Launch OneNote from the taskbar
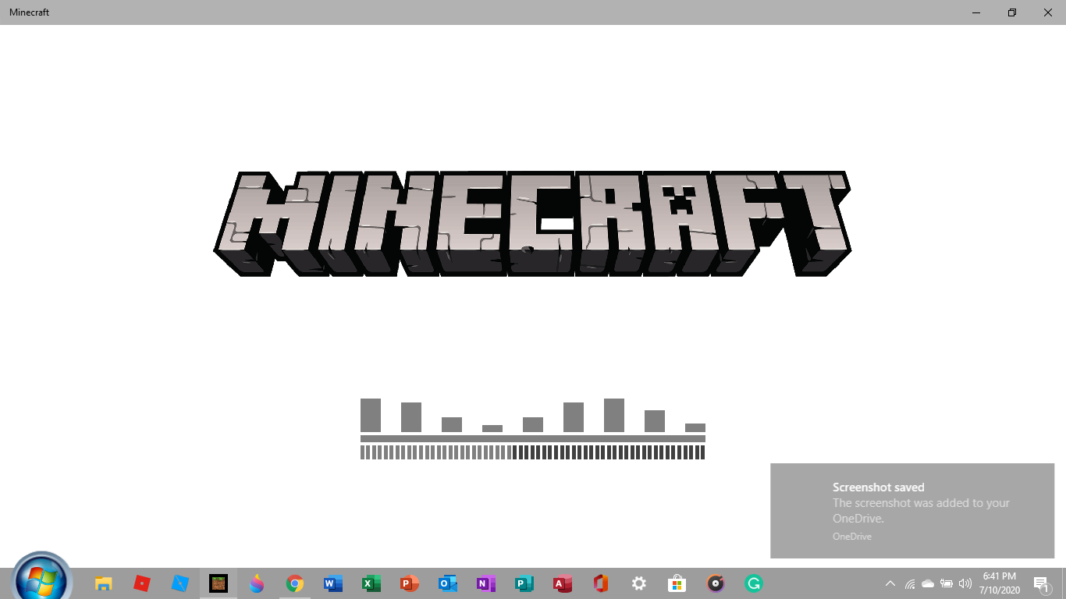Screen dimensions: 1066x599 pyautogui.click(x=485, y=583)
